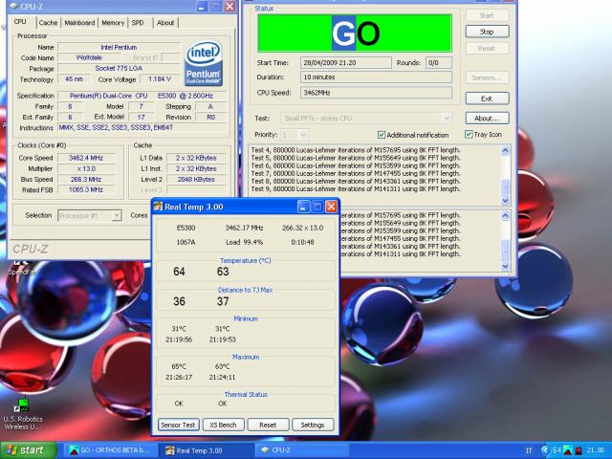Screen dimensions: 612x459
Task: Click the Sensor Test button
Action: [x=178, y=425]
